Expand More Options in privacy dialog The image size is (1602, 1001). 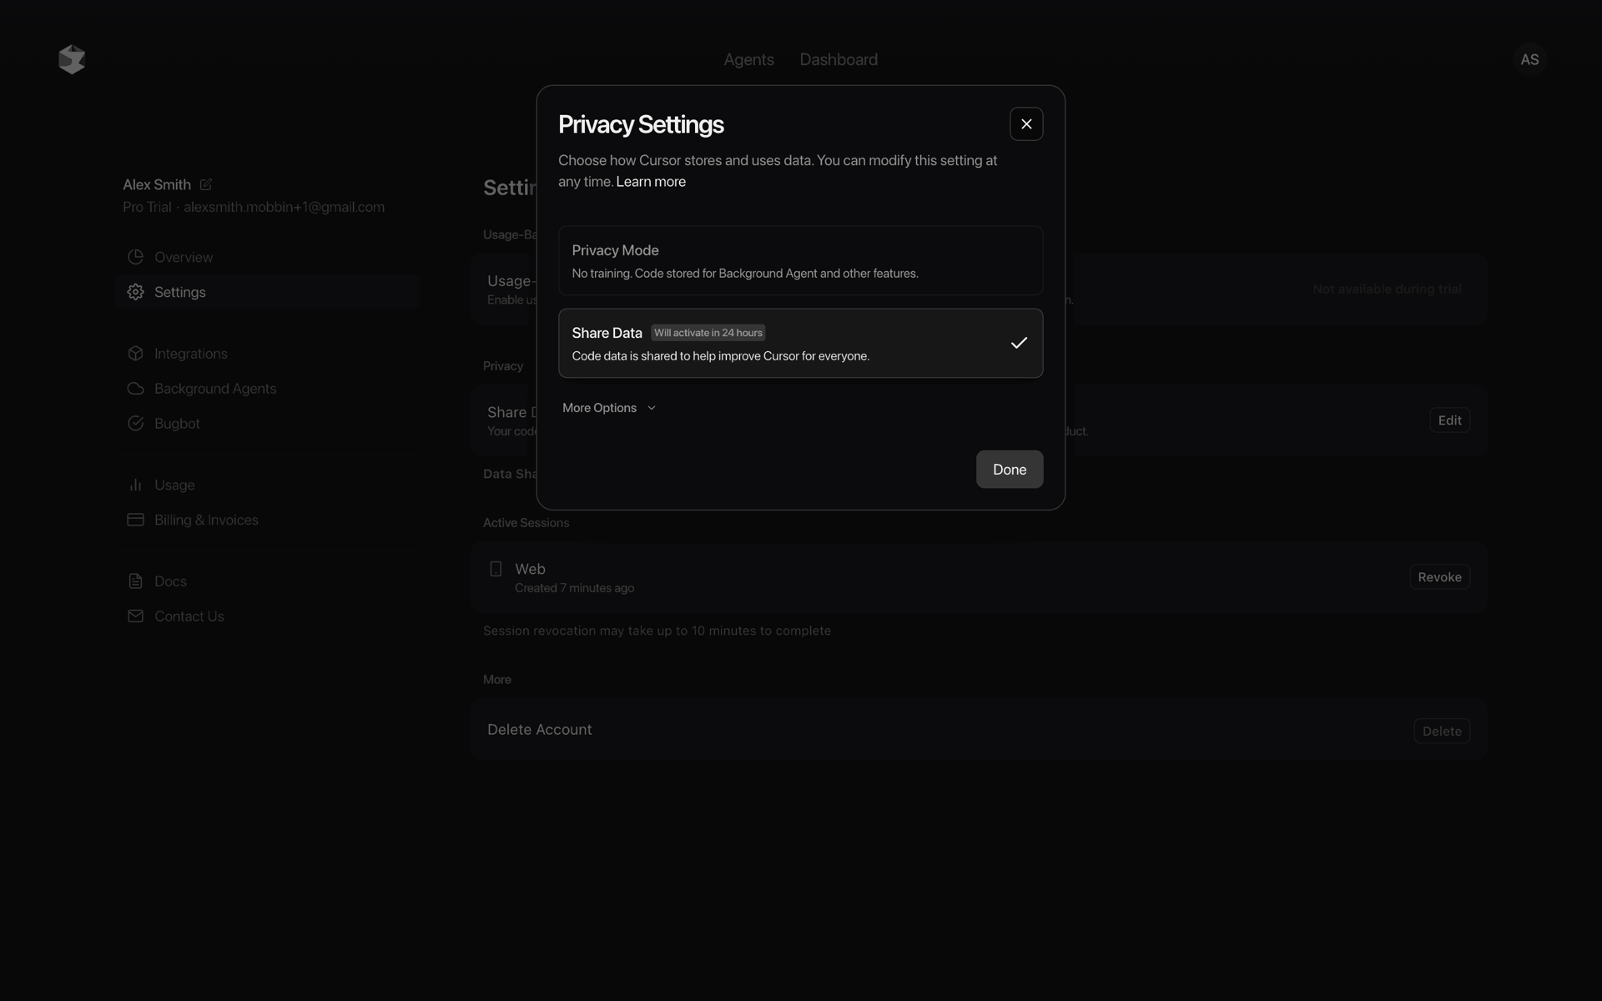click(x=609, y=408)
